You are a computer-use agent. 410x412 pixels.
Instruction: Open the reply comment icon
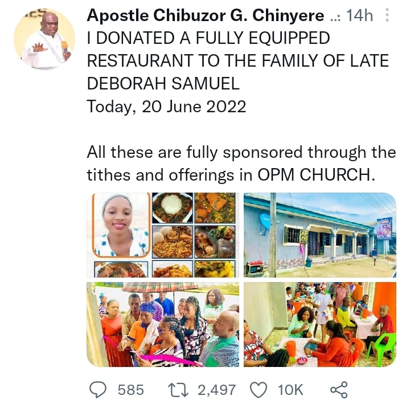97,390
